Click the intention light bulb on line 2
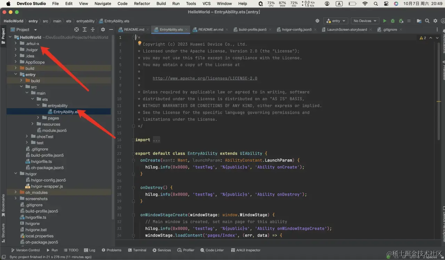 click(x=139, y=44)
